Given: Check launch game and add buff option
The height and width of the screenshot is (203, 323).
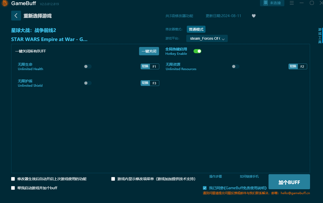Looking at the screenshot, I should pyautogui.click(x=13, y=188).
